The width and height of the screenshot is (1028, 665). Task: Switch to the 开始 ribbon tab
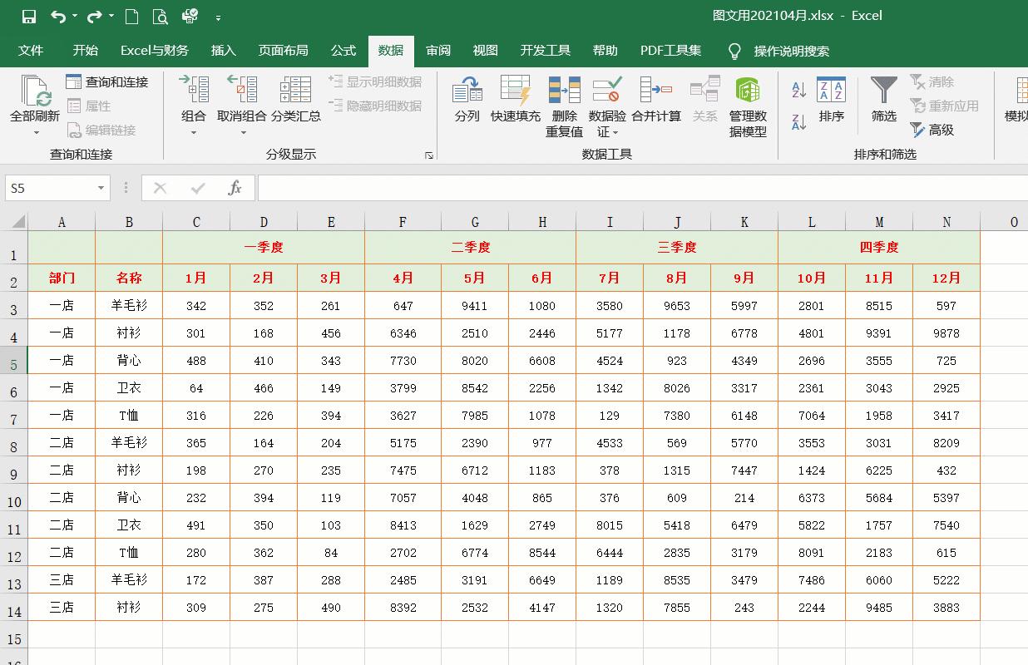(x=85, y=50)
